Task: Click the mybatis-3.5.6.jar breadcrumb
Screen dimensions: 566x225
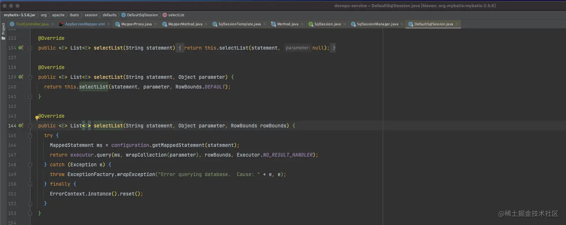Action: (19, 15)
